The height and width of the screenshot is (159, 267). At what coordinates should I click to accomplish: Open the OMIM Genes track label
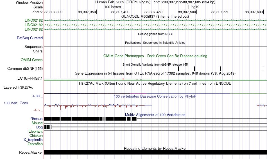coord(32,60)
